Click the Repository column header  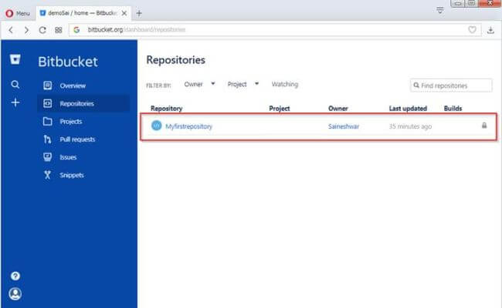click(x=167, y=109)
